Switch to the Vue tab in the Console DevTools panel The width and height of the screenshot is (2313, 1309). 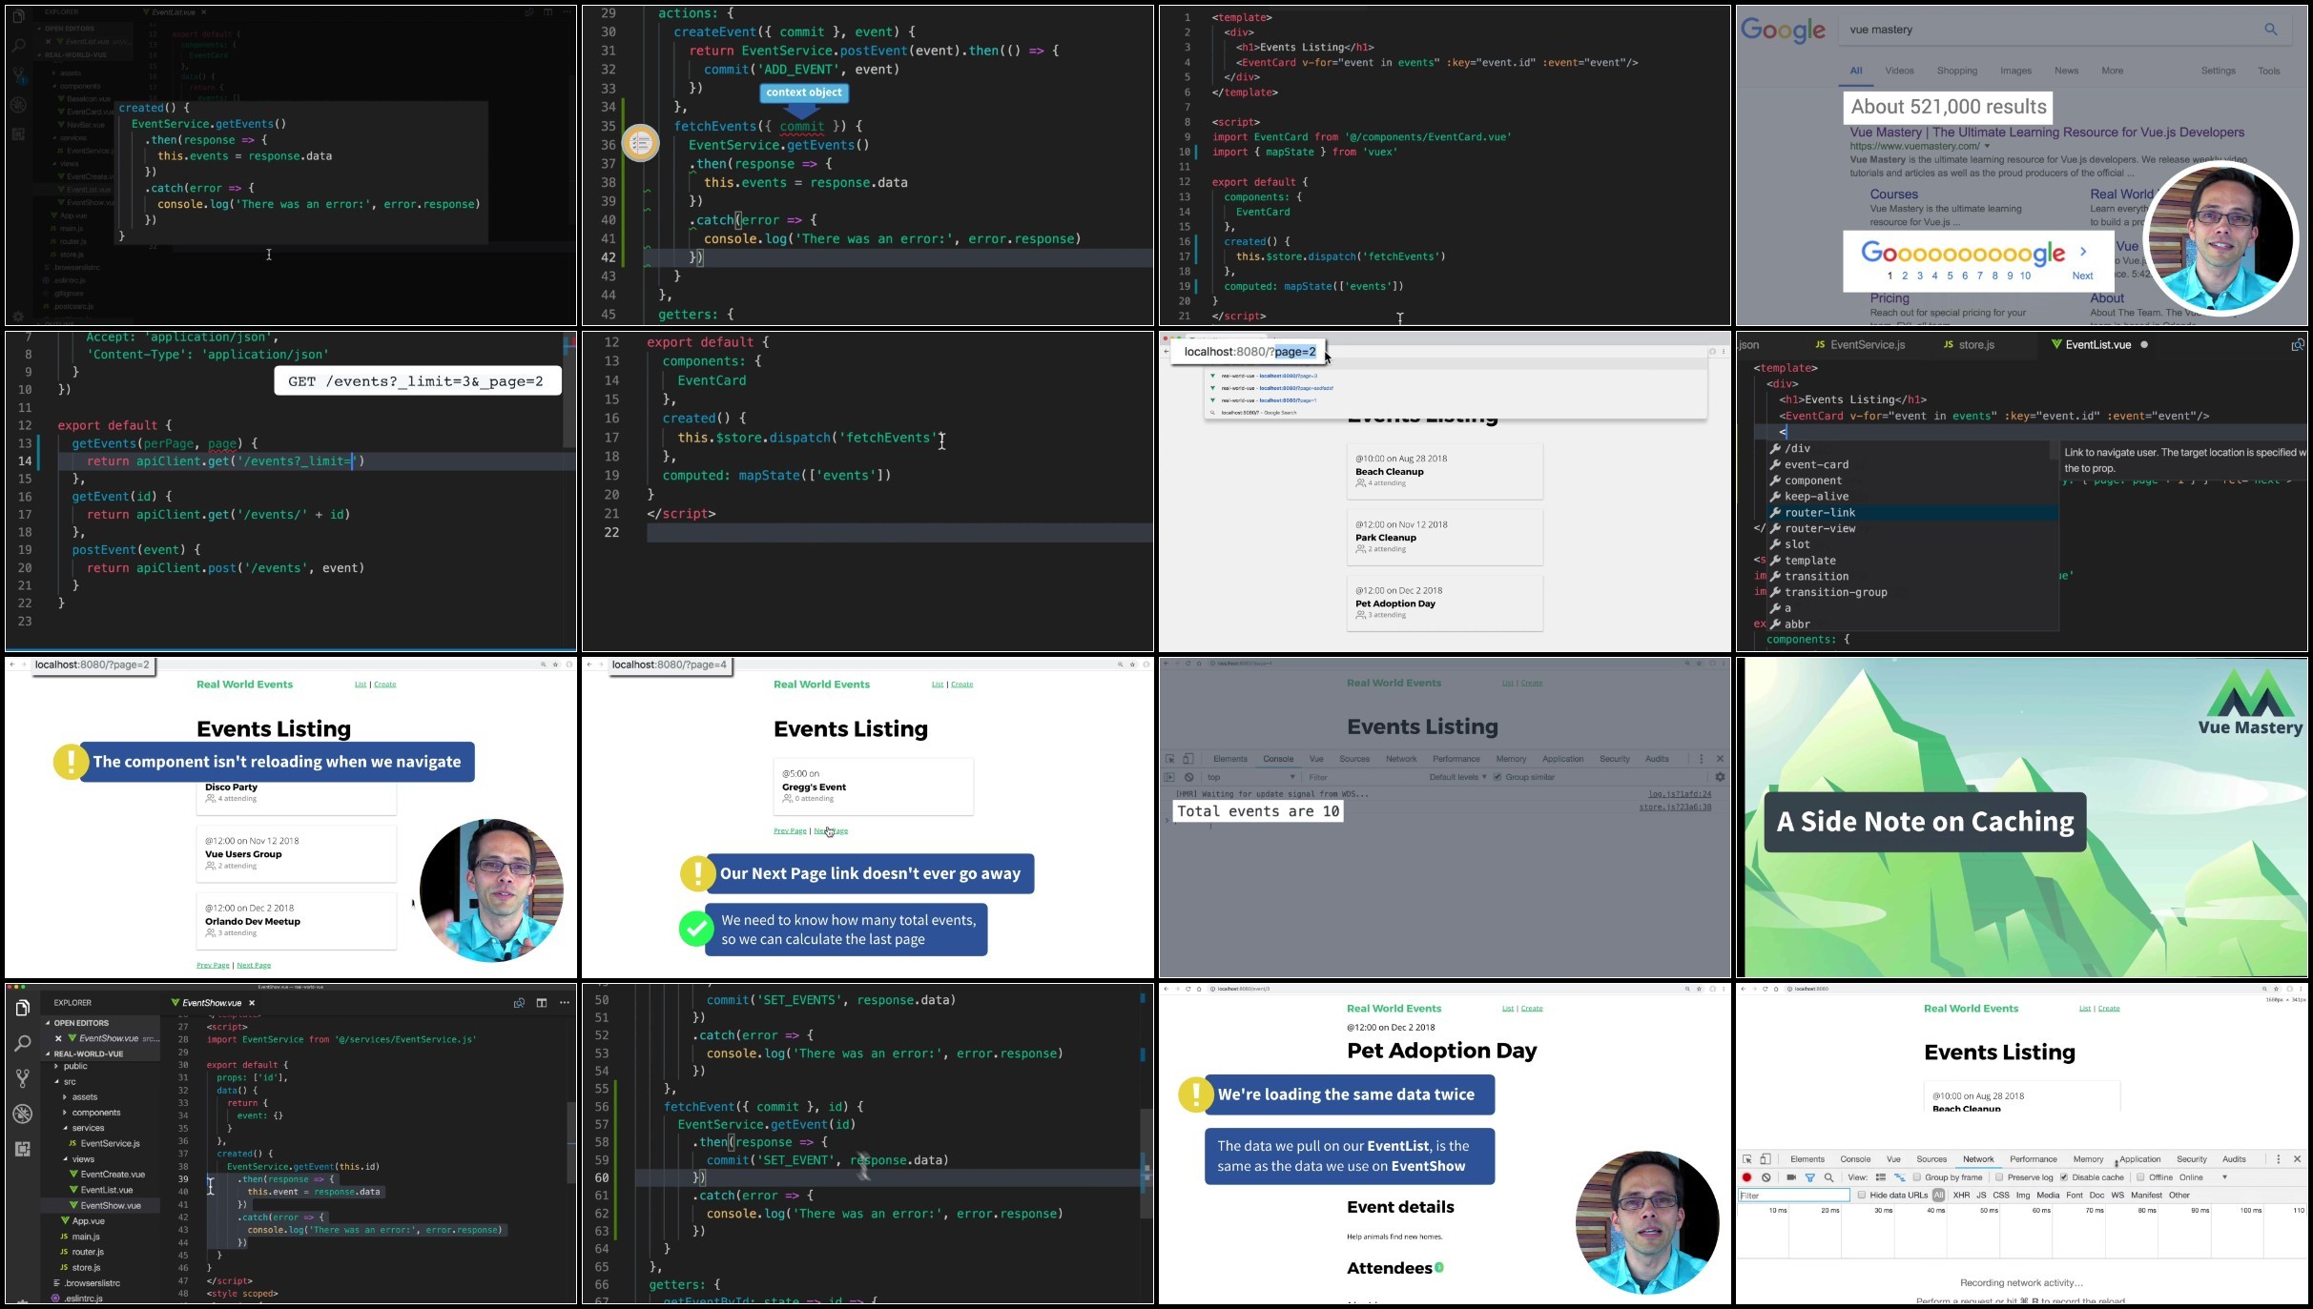point(1316,759)
